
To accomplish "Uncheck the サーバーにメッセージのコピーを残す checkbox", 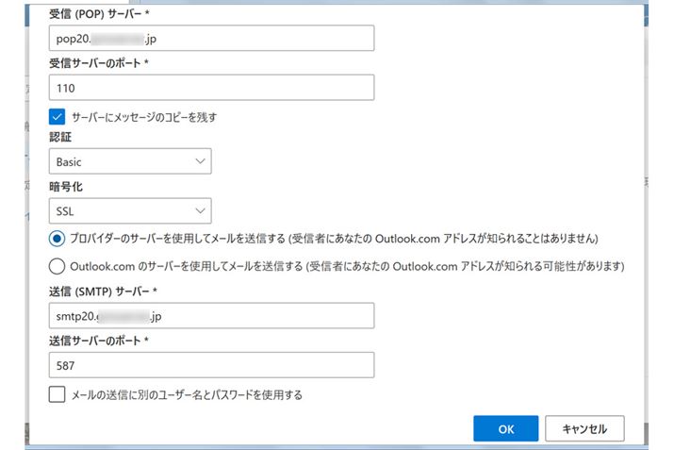I will [x=58, y=117].
